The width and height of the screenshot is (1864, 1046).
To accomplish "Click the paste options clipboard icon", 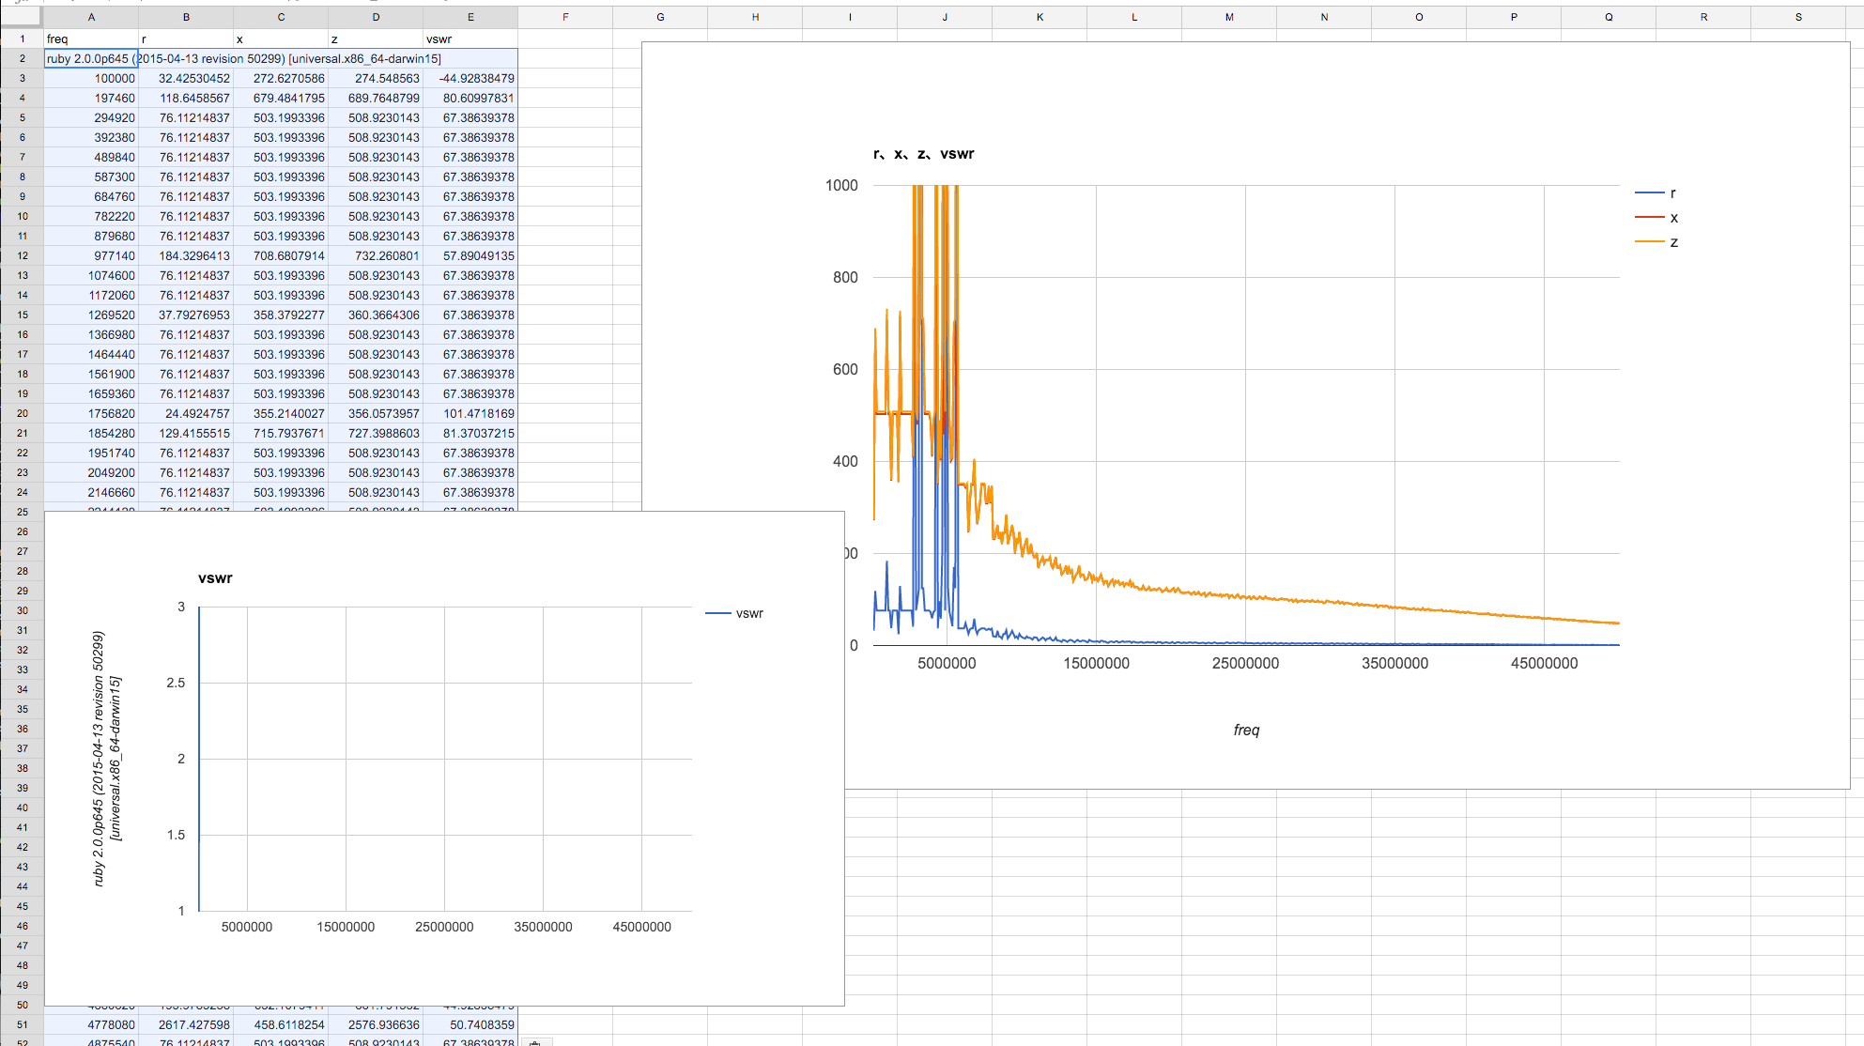I will click(535, 1042).
